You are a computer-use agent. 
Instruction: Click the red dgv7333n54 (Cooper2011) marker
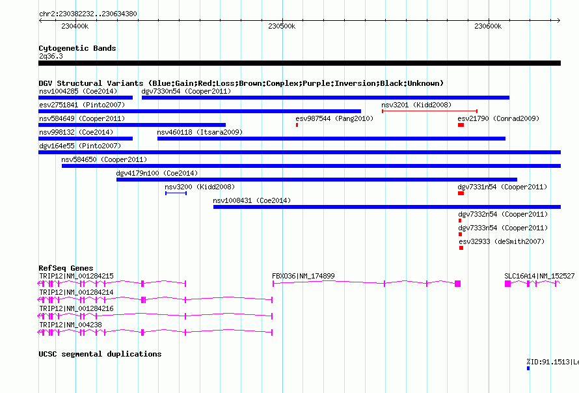click(x=460, y=234)
